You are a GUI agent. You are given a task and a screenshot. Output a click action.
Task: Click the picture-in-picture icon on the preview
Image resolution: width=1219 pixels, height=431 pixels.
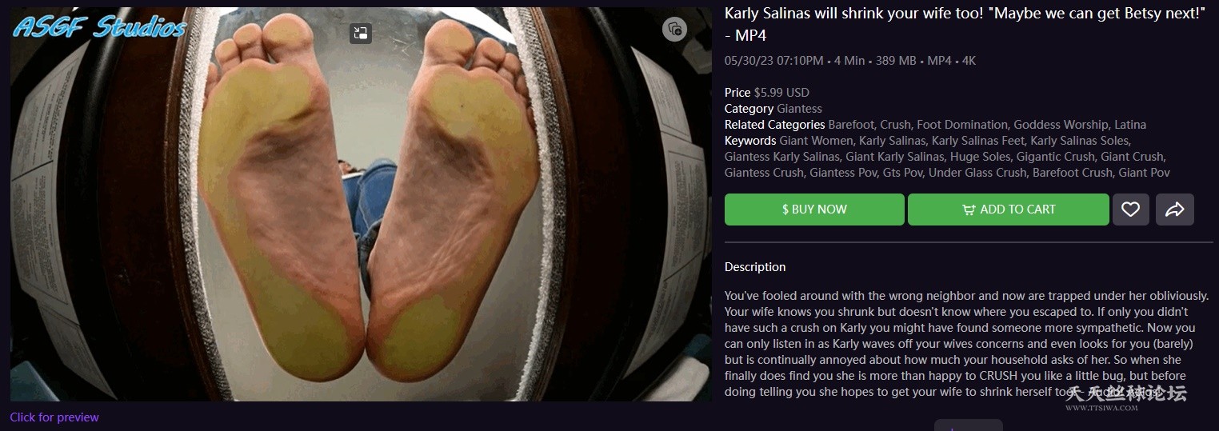pyautogui.click(x=361, y=33)
